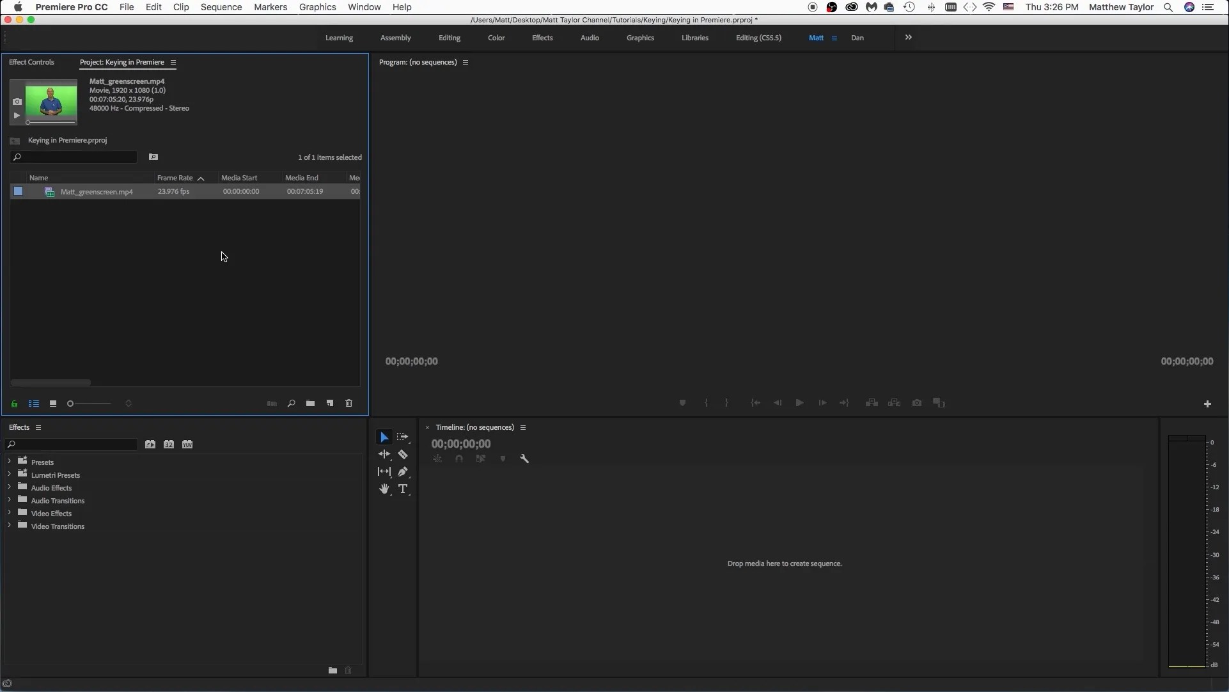The image size is (1229, 692).
Task: Open the Sequence menu
Action: (x=221, y=7)
